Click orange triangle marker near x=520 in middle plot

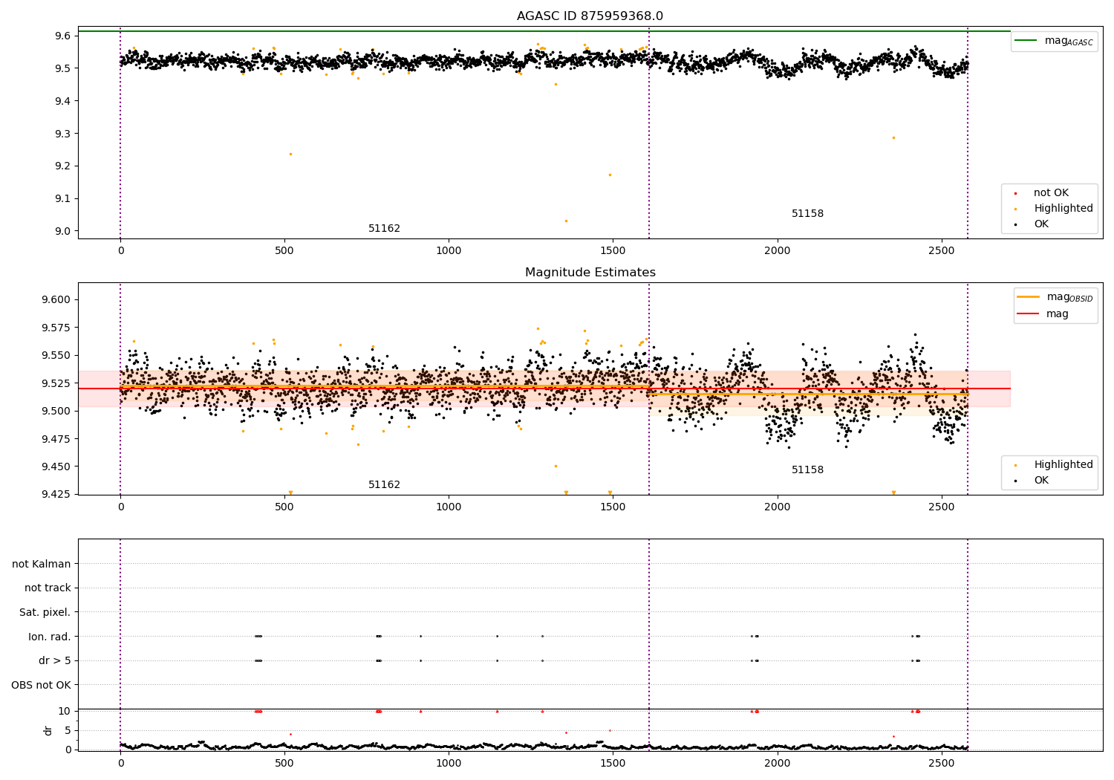(290, 493)
